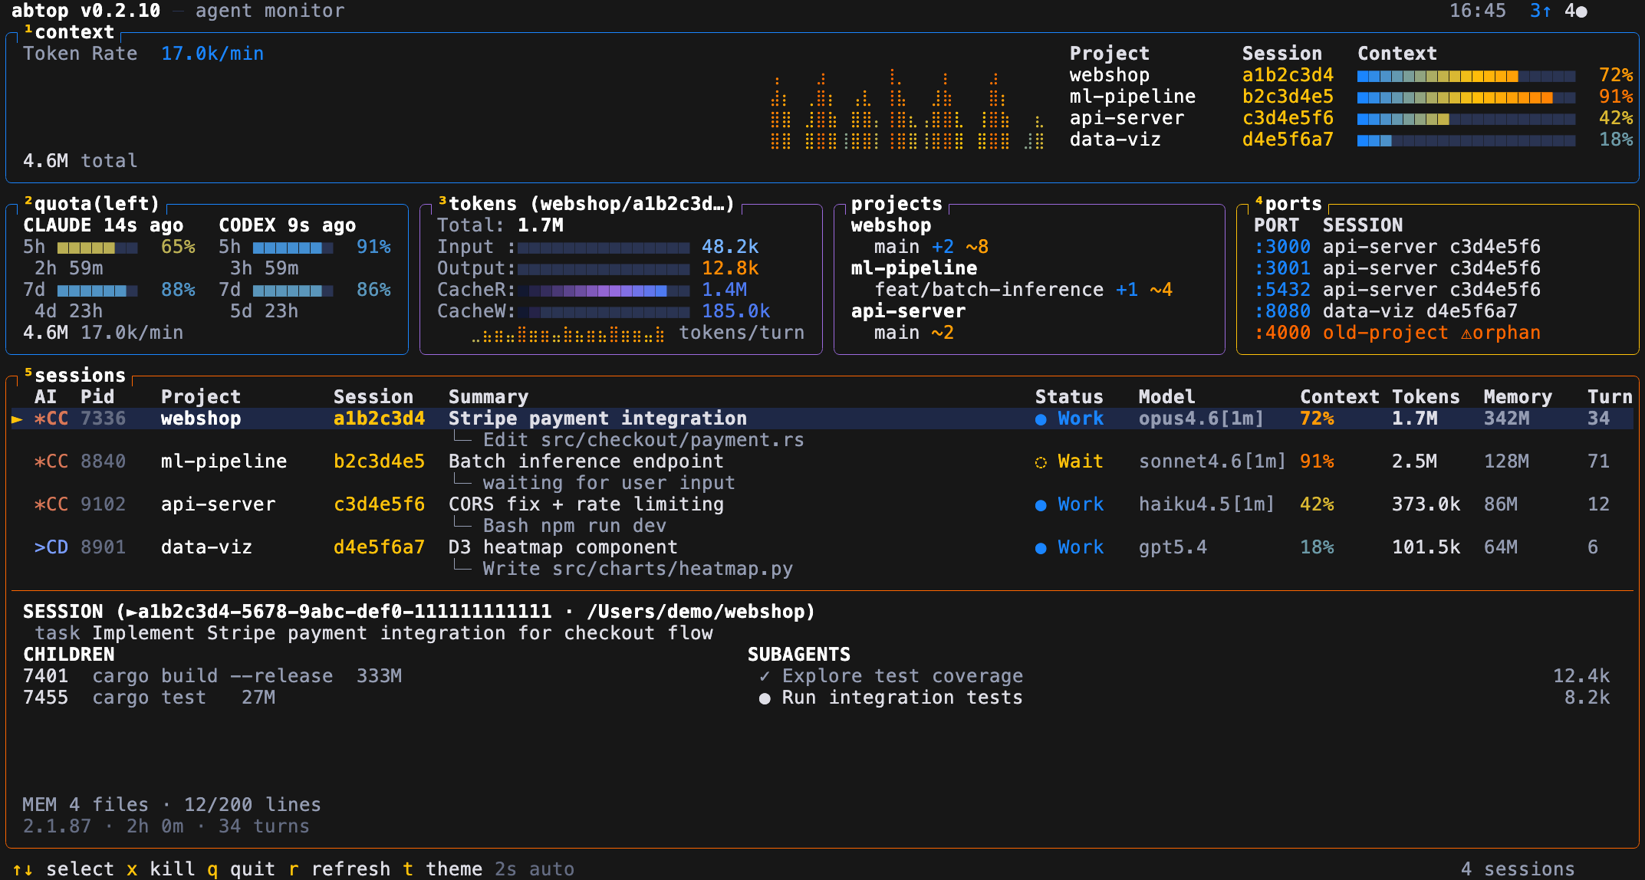Expand the waiting for user input sub-line
This screenshot has width=1645, height=880.
coord(608,483)
